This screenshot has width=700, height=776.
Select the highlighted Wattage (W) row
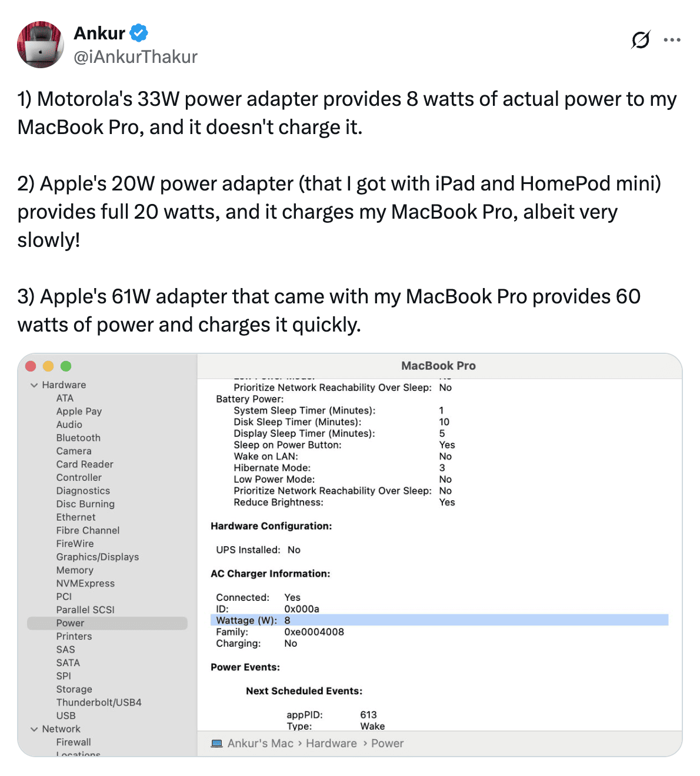pos(438,620)
